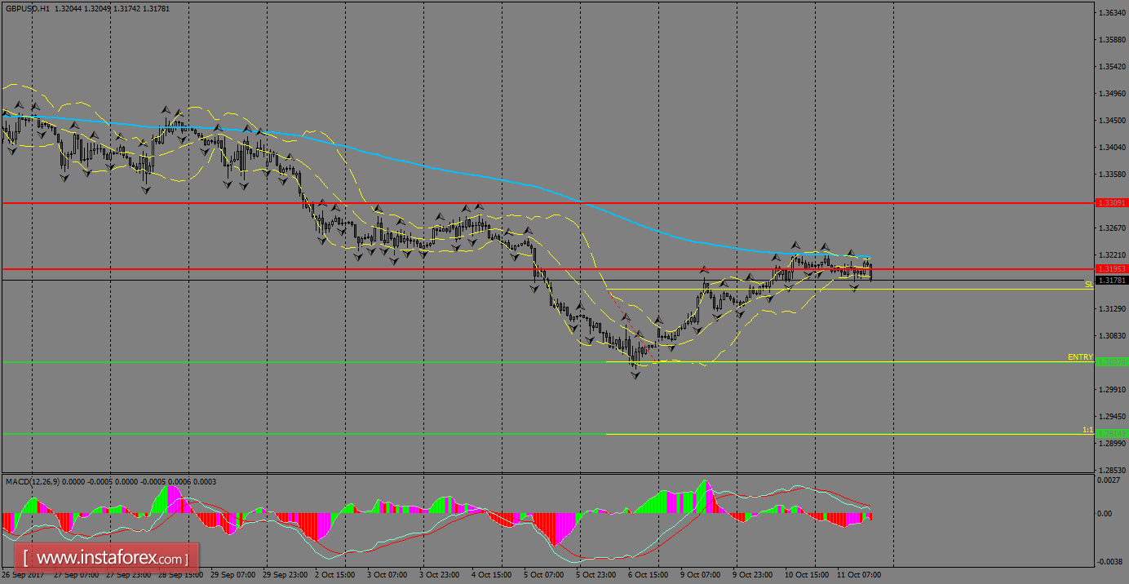This screenshot has height=584, width=1129.
Task: Select the green 1:1 target tag 1.29149
Action: coord(1113,433)
